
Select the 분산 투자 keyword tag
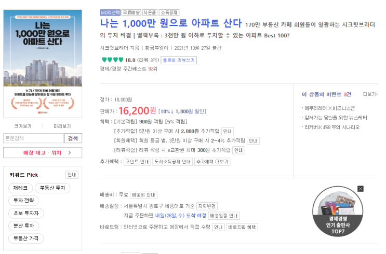point(23,226)
